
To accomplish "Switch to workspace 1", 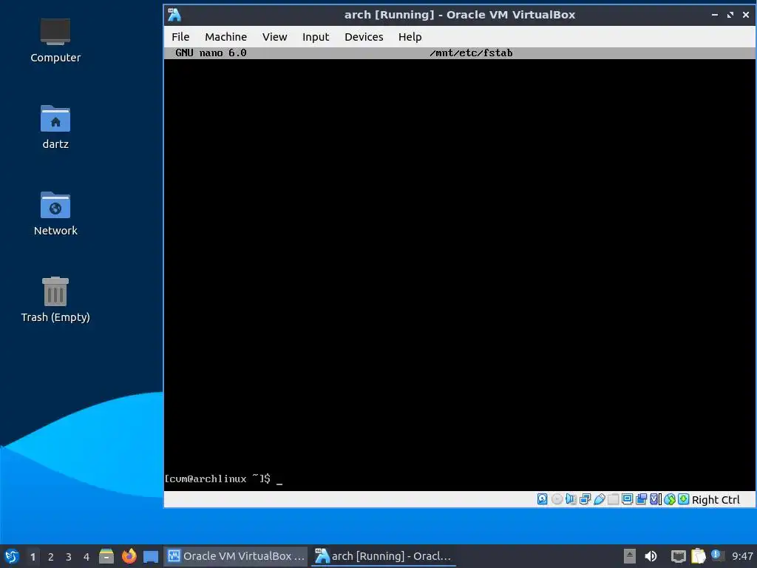I will [33, 556].
